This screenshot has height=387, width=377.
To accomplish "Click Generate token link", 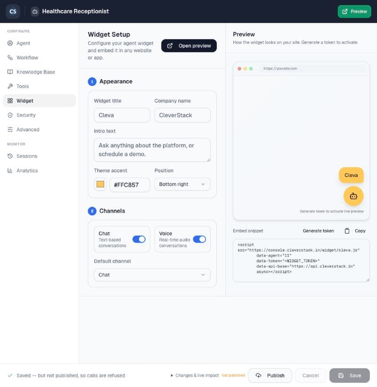I will (318, 231).
